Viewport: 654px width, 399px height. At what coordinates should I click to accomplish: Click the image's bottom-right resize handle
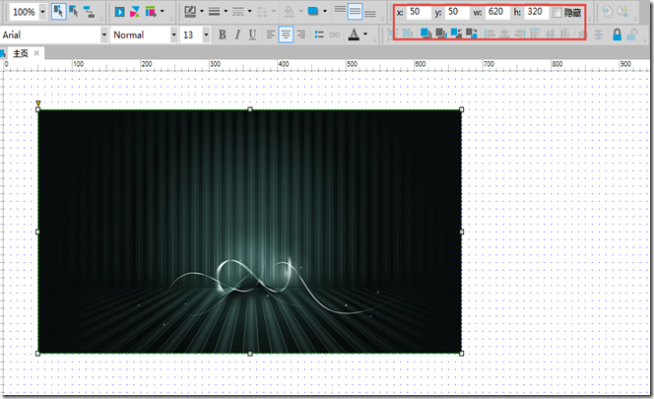(x=461, y=354)
